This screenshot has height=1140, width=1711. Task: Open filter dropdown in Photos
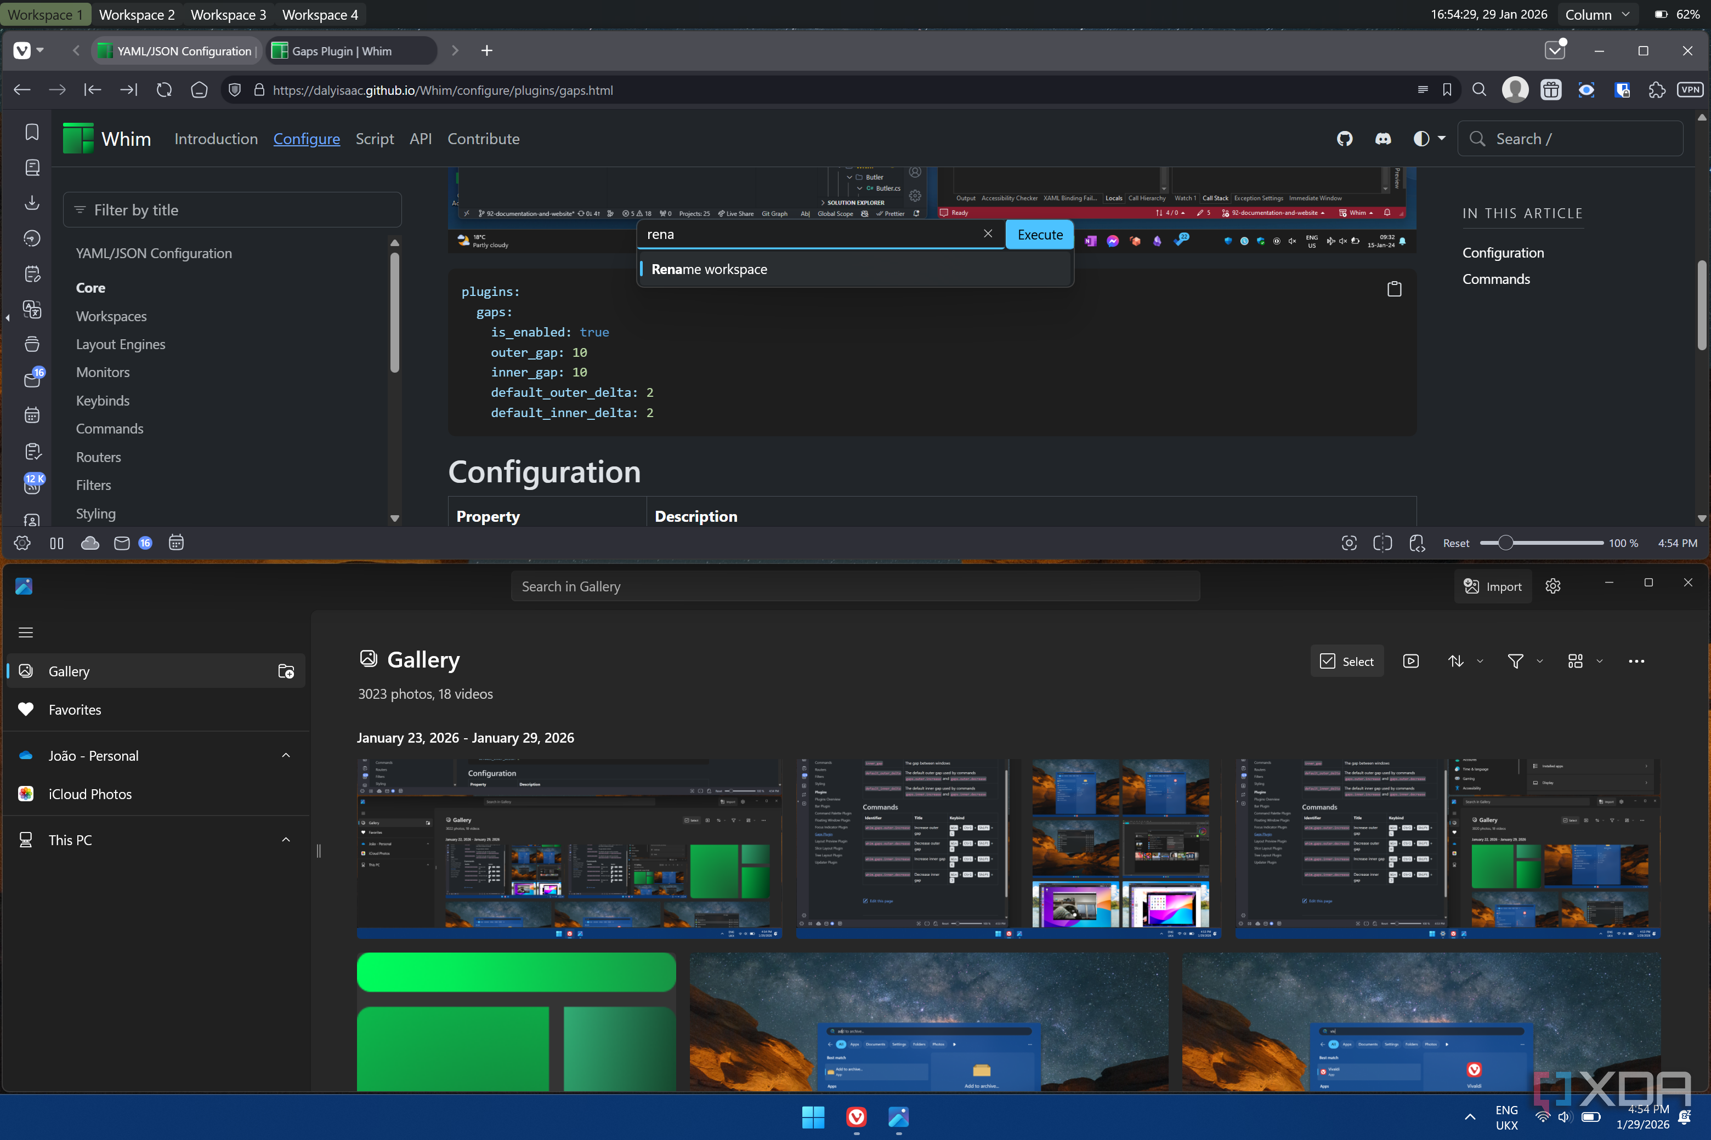click(1524, 661)
